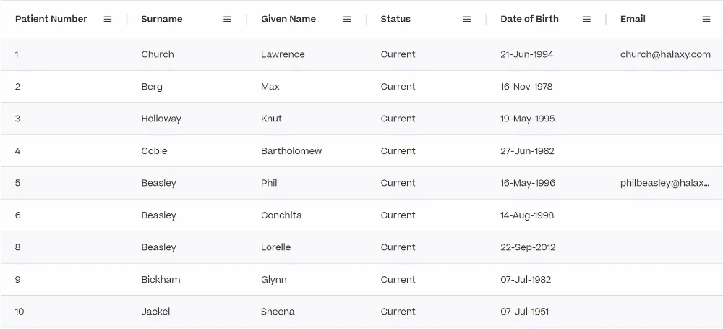Select Holloway surname cell
The image size is (723, 329).
click(x=161, y=119)
